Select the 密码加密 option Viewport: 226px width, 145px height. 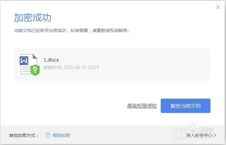click(x=61, y=135)
